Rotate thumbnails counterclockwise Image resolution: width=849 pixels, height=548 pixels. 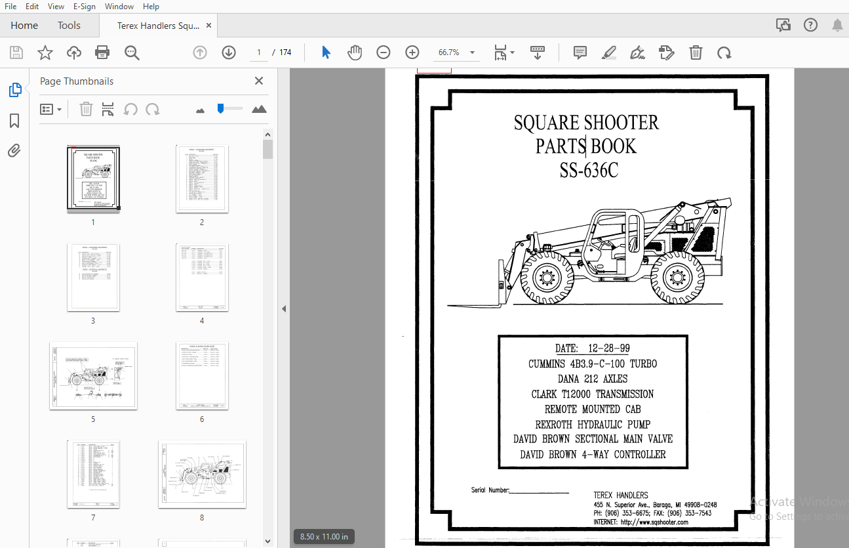tap(130, 109)
